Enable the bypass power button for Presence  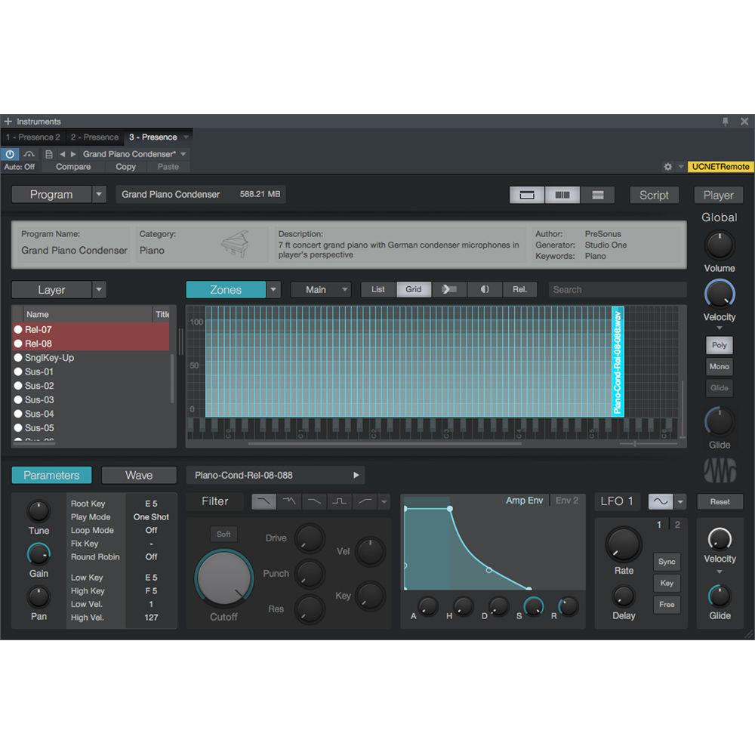click(10, 153)
